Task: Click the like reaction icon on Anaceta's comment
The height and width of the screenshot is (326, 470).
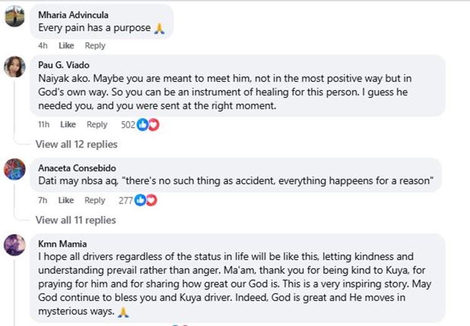Action: [140, 200]
